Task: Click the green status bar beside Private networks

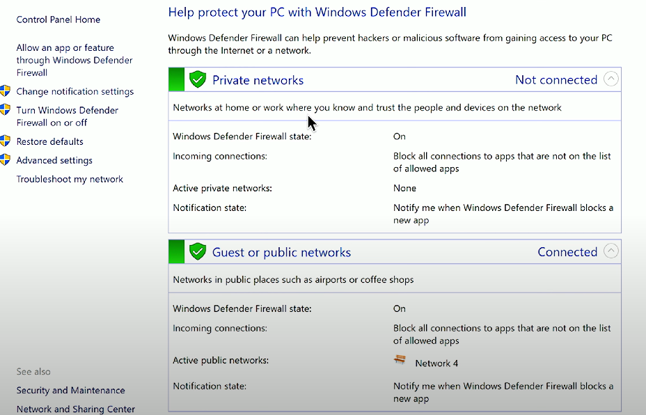Action: point(176,79)
